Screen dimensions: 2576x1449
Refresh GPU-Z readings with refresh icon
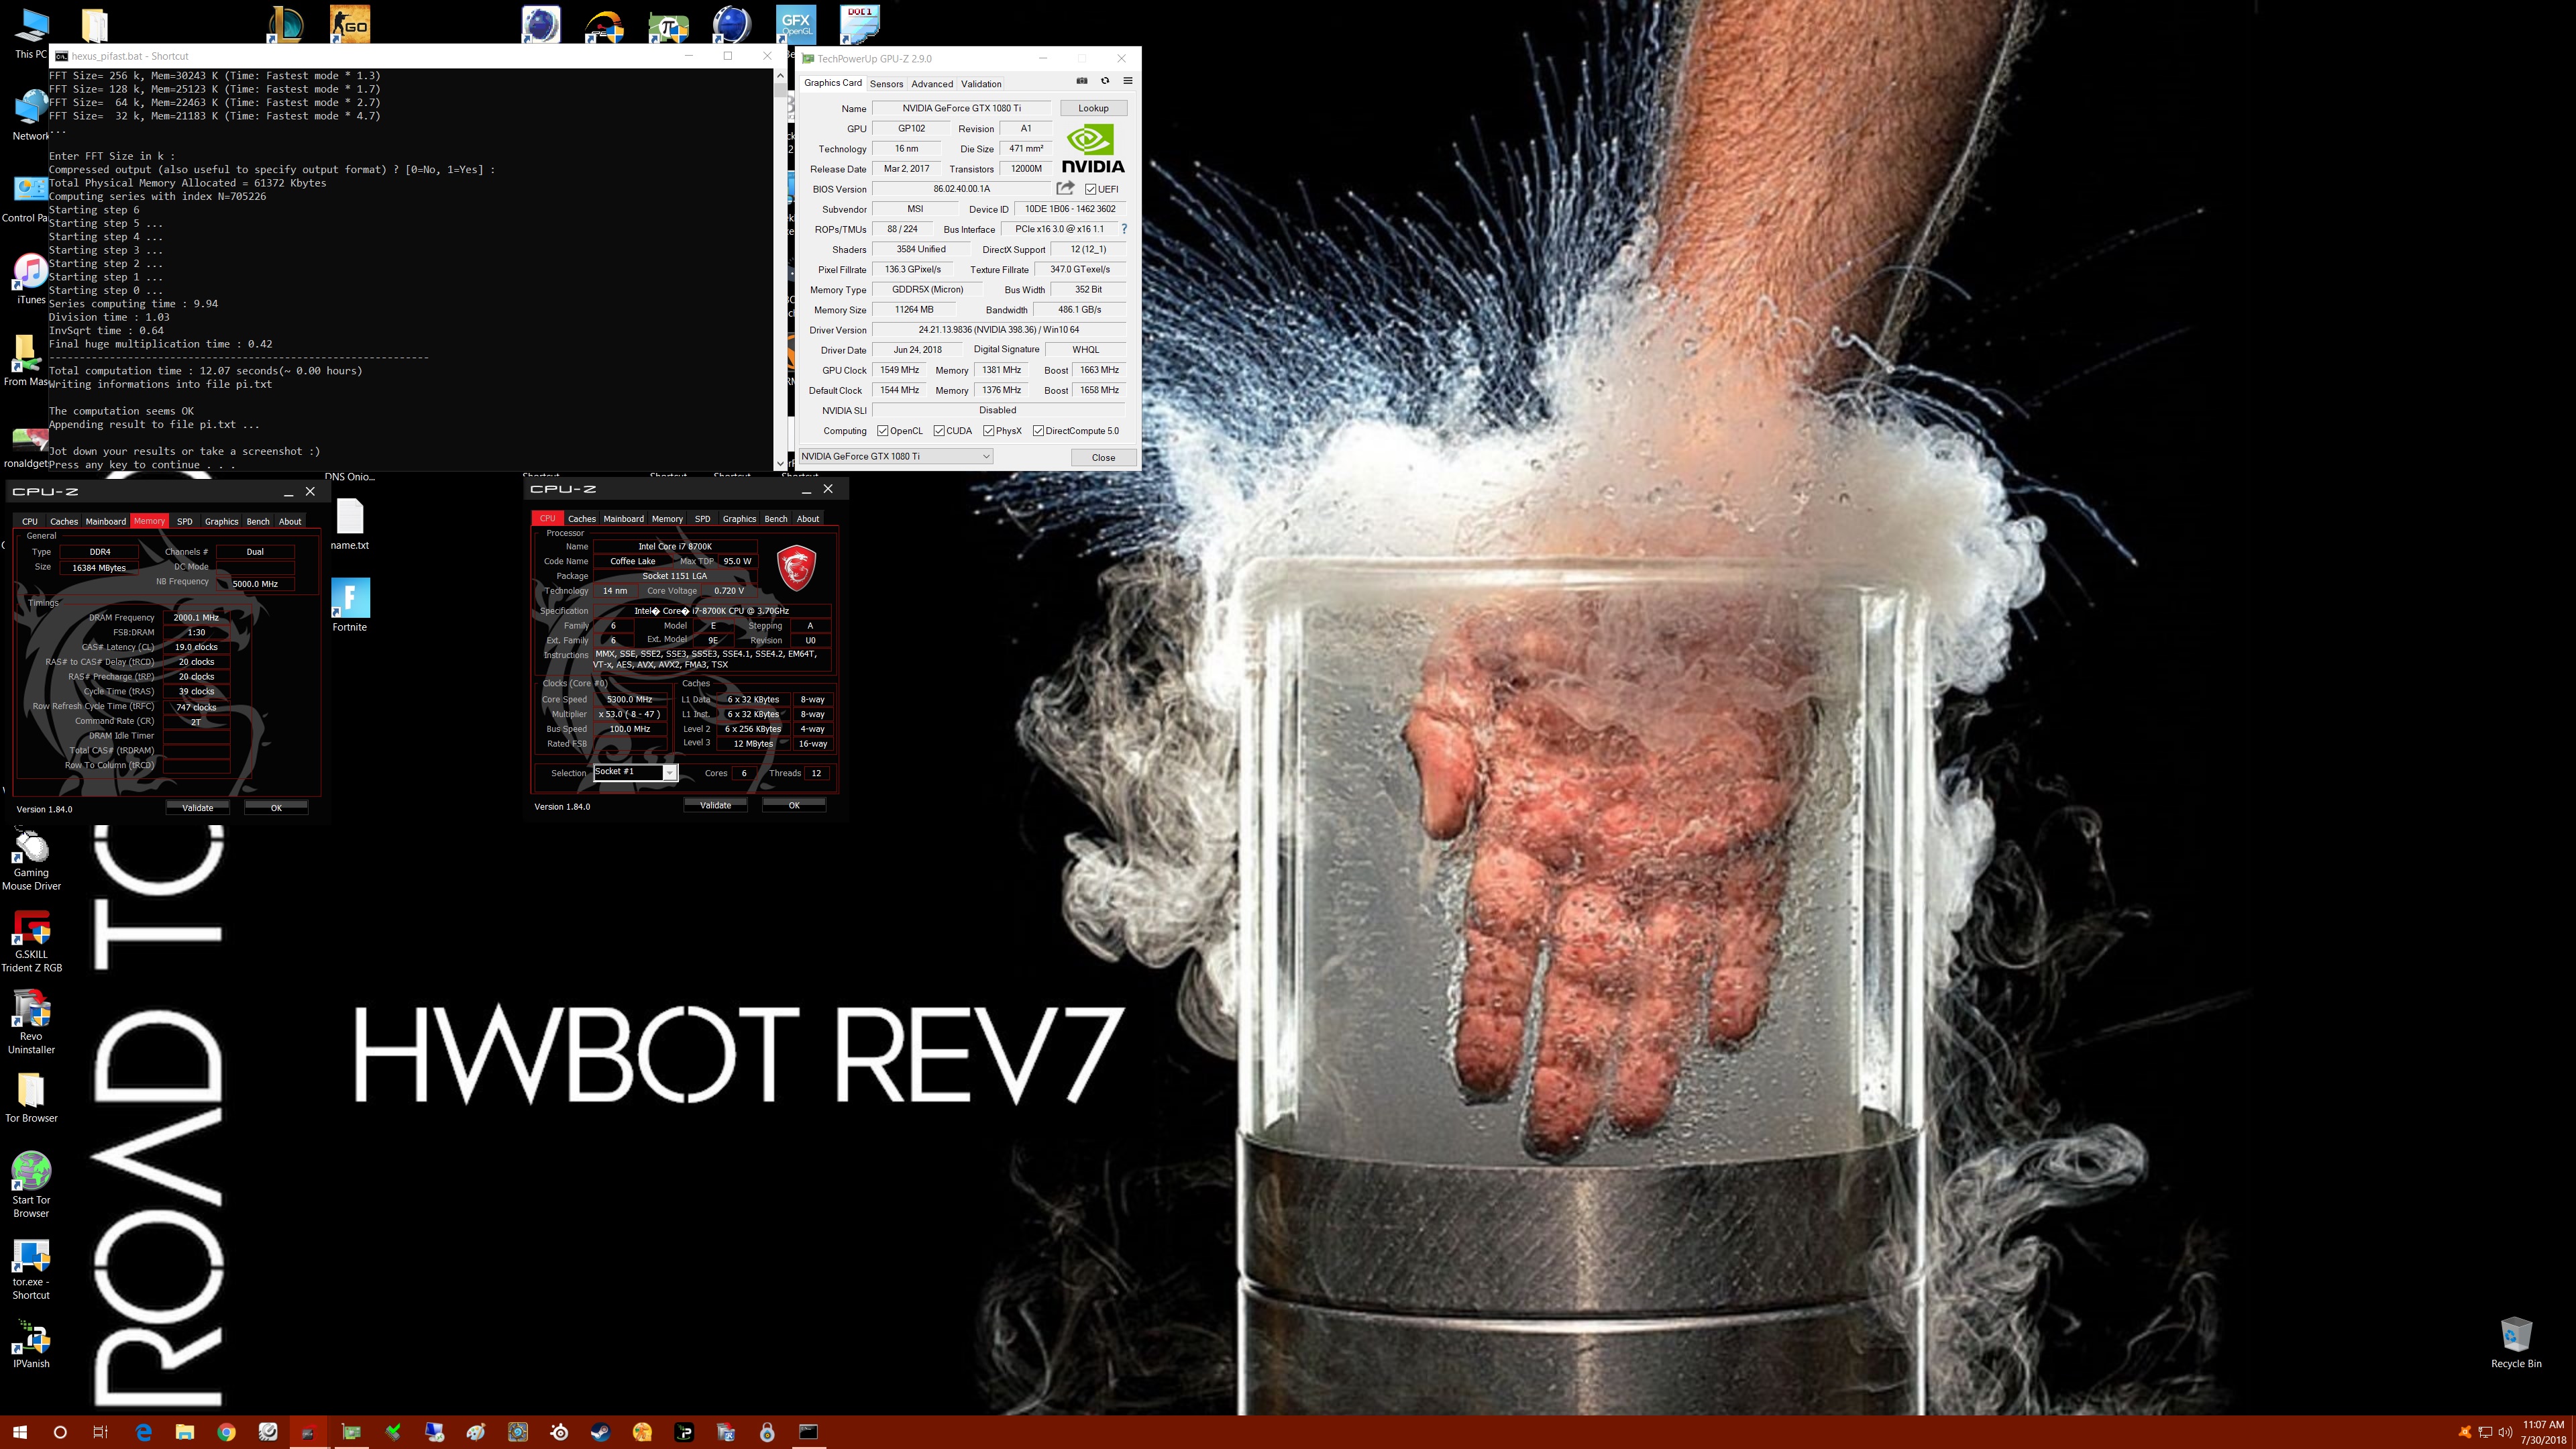[1105, 81]
